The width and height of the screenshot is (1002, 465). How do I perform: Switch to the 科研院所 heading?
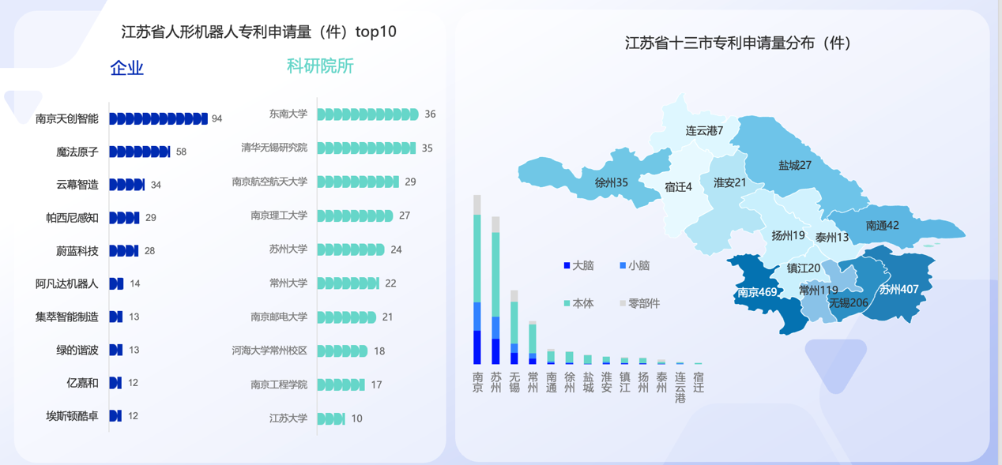(320, 66)
